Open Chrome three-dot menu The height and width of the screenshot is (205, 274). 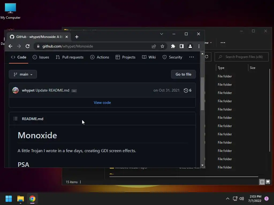pyautogui.click(x=199, y=46)
